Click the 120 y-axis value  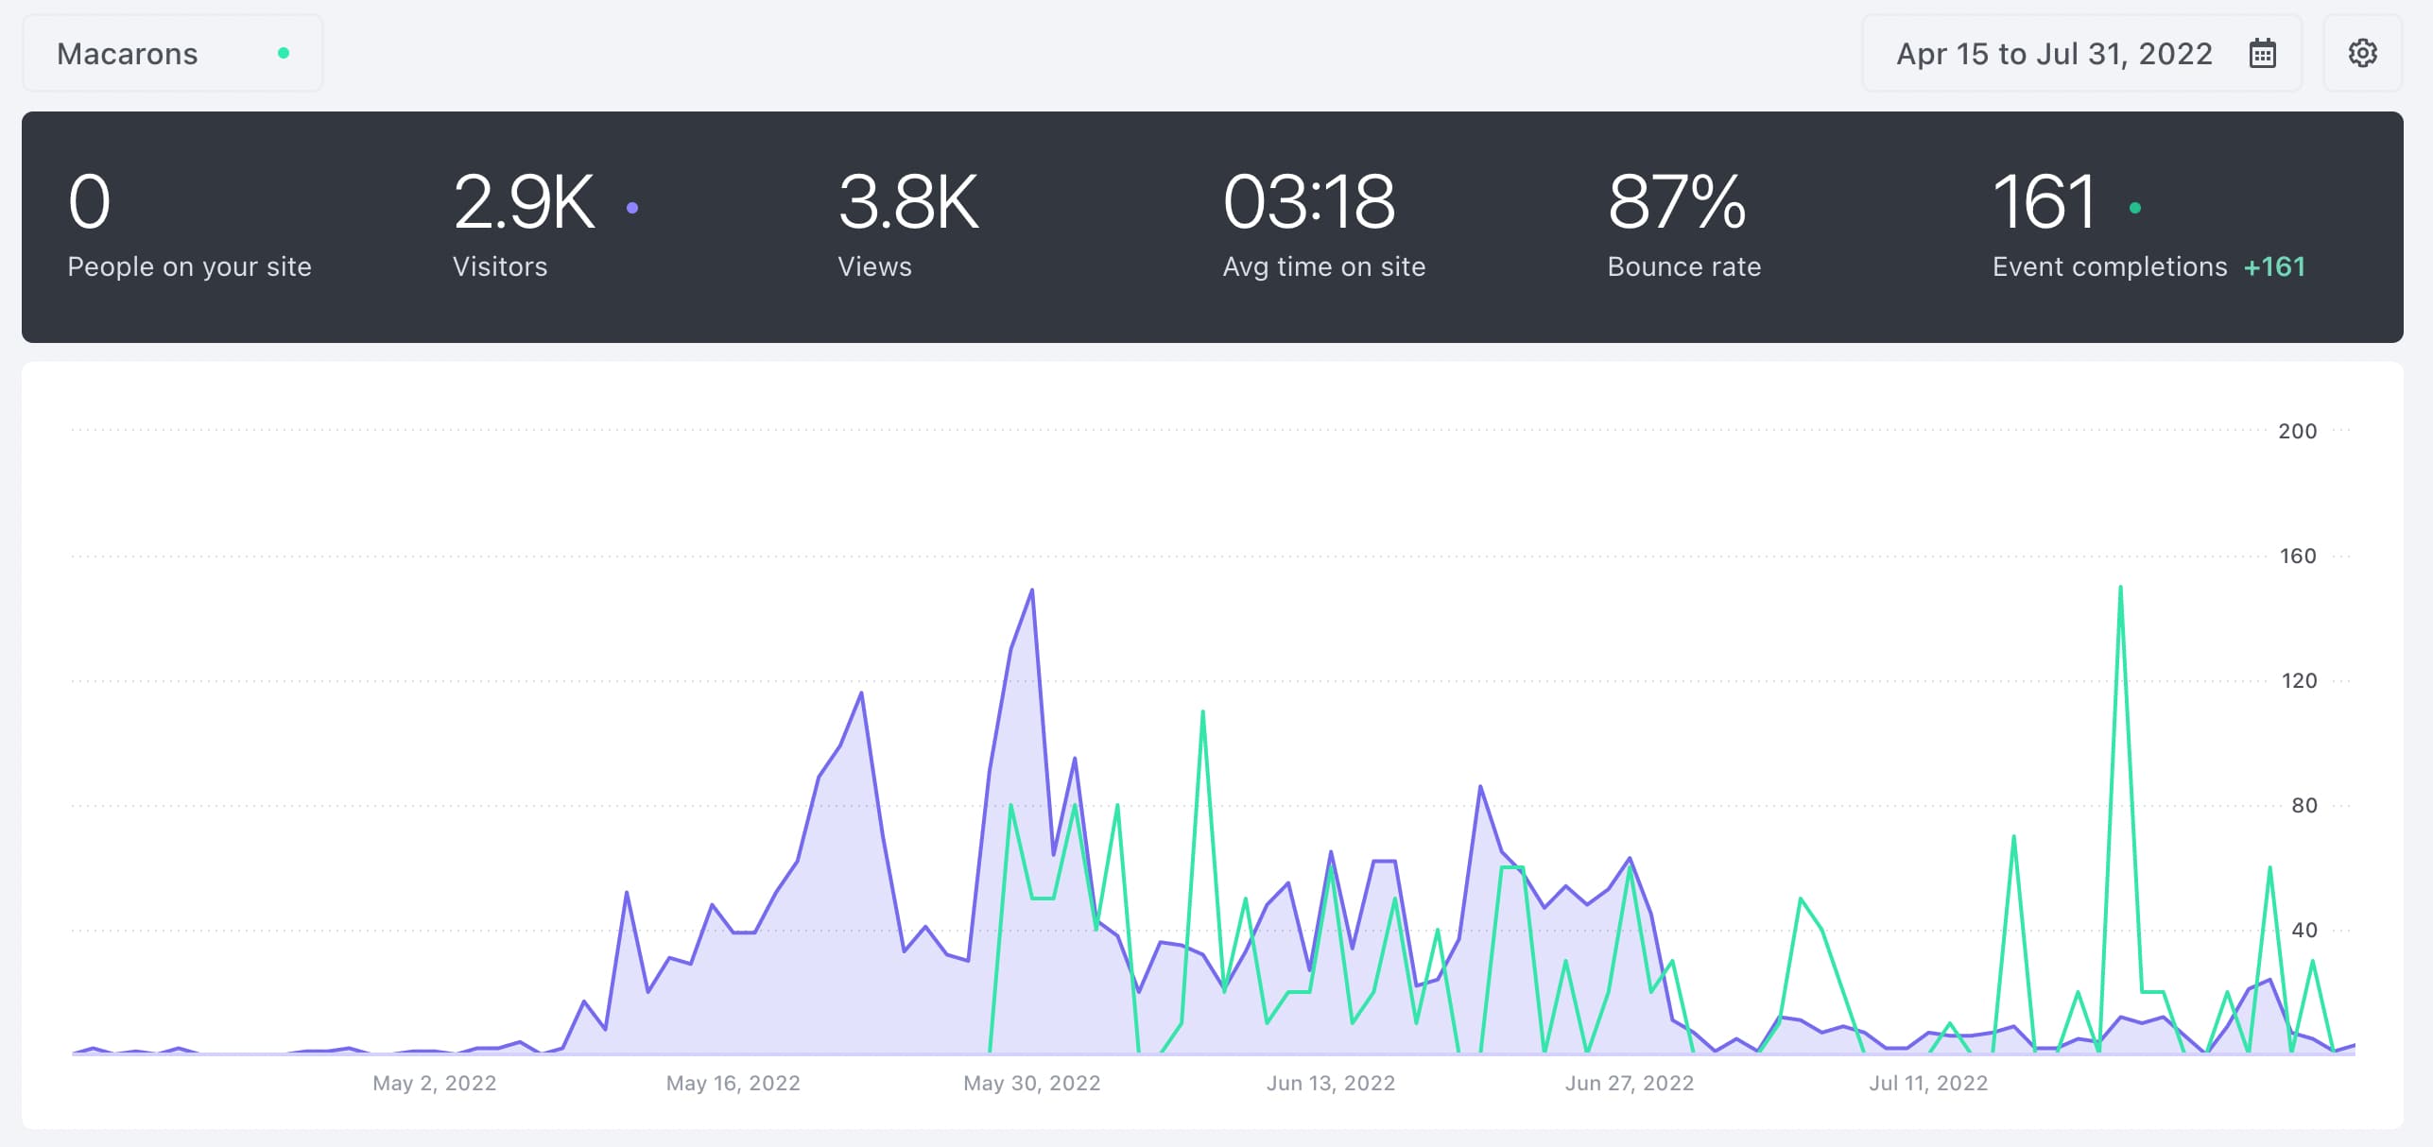pyautogui.click(x=2299, y=680)
